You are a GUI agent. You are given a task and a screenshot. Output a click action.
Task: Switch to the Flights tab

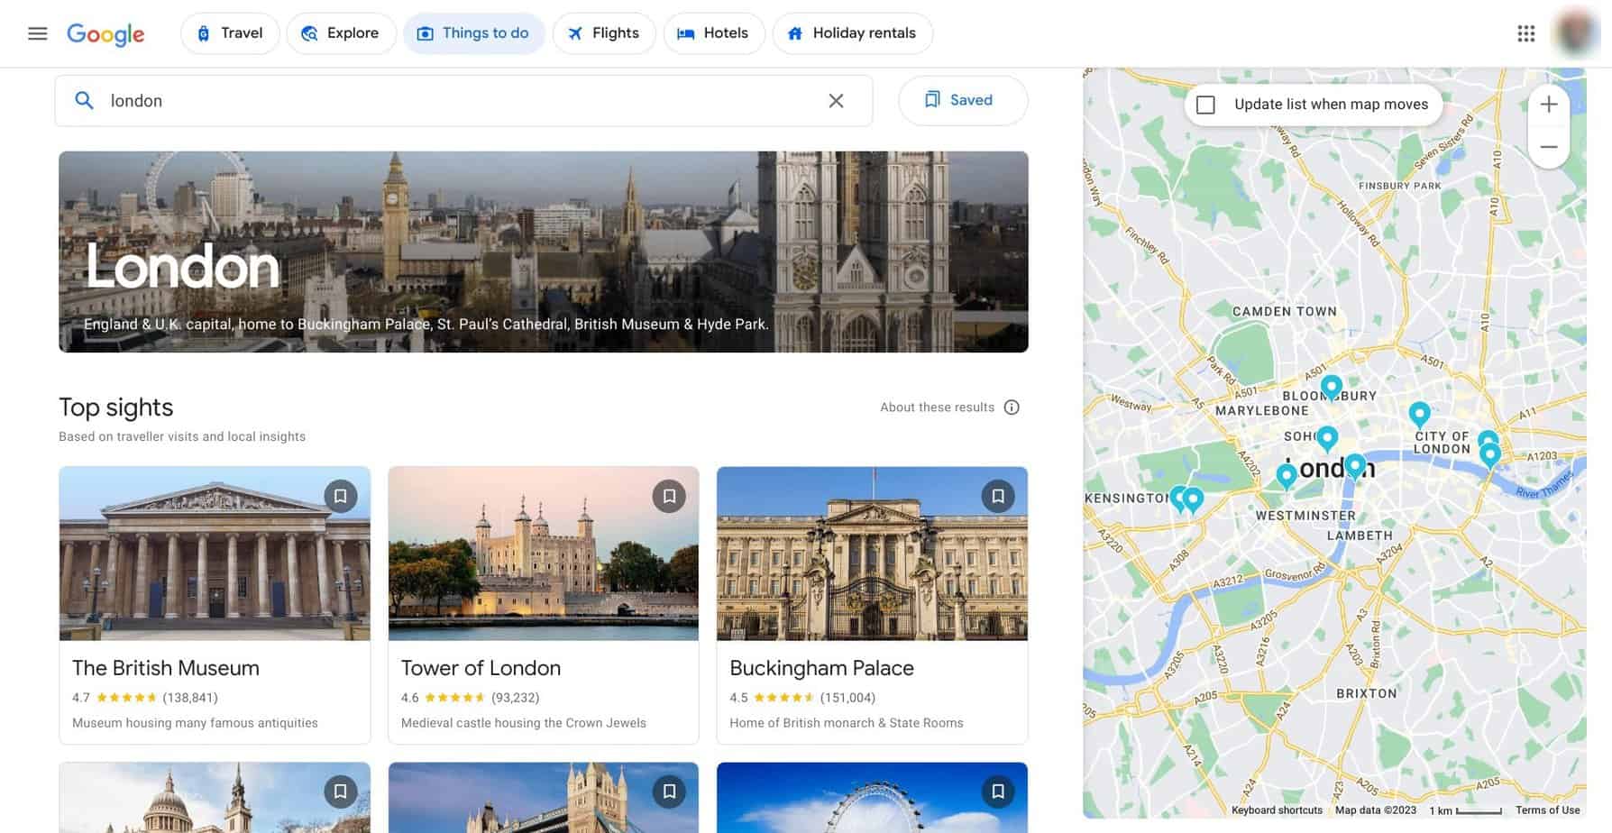click(x=604, y=33)
